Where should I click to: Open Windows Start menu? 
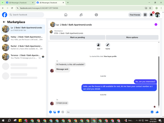[x=3, y=120]
